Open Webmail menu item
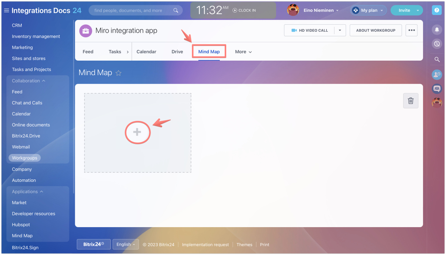The image size is (446, 255). pyautogui.click(x=21, y=147)
